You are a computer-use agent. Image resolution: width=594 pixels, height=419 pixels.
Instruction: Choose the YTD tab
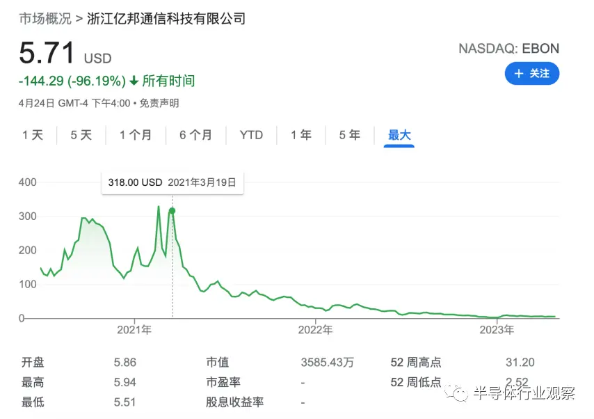click(251, 135)
